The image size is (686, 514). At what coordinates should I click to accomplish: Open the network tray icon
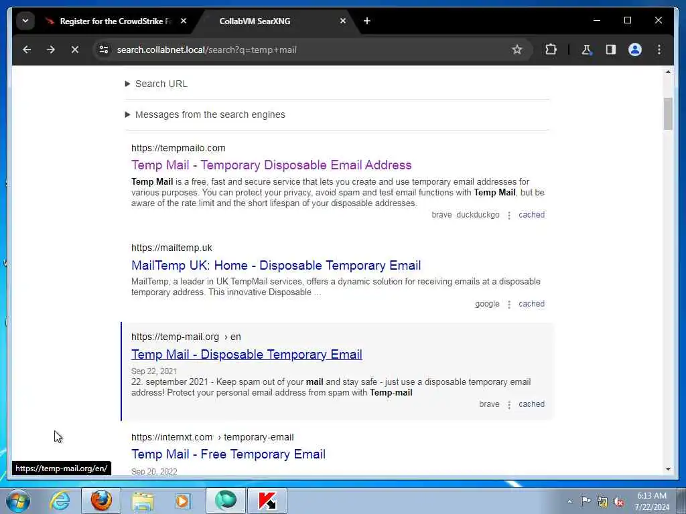tap(602, 502)
